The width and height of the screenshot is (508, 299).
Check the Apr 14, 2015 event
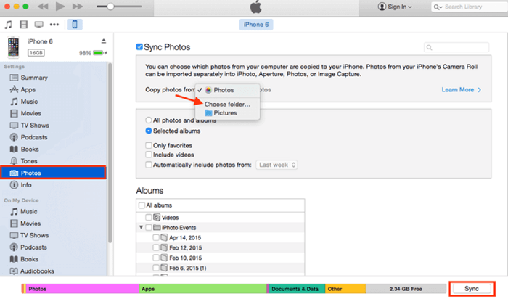tap(156, 238)
